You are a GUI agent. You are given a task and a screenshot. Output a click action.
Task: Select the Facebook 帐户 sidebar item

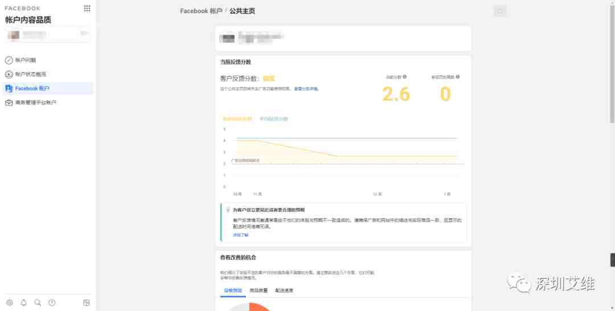click(47, 88)
